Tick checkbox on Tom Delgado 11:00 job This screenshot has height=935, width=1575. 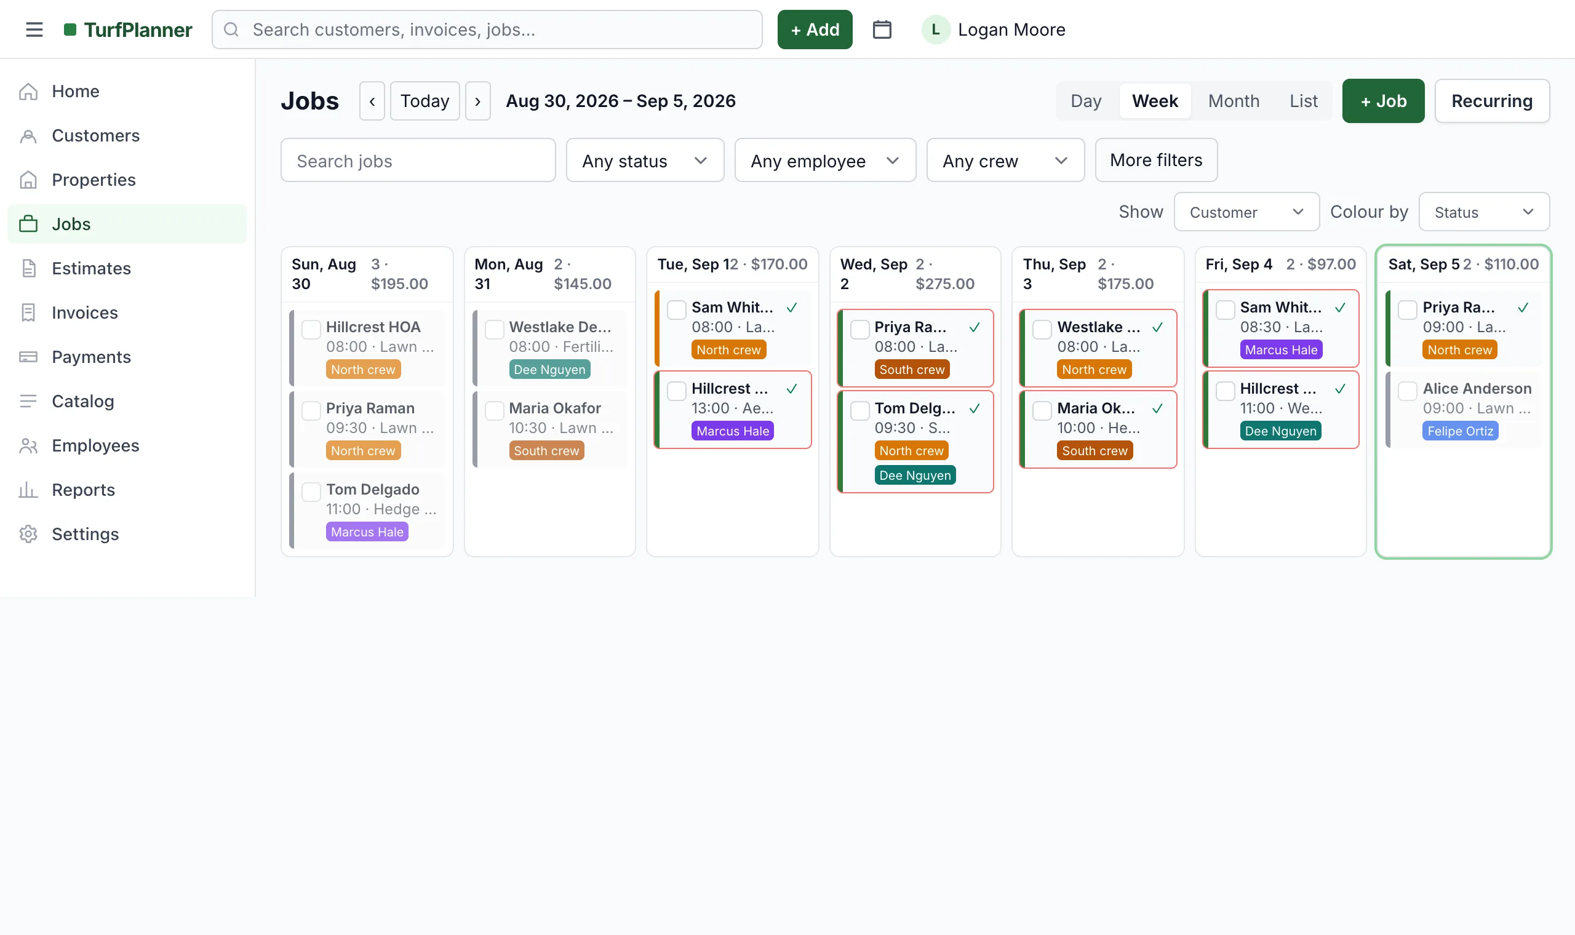pos(311,491)
